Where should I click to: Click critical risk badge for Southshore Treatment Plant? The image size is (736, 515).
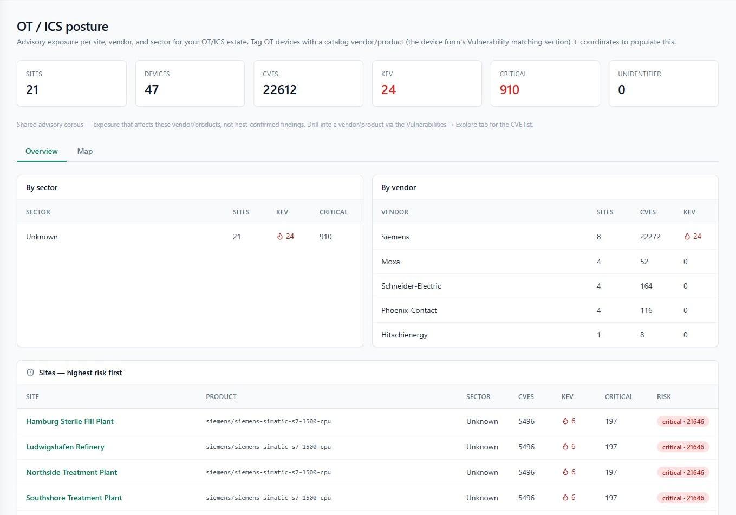coord(683,498)
